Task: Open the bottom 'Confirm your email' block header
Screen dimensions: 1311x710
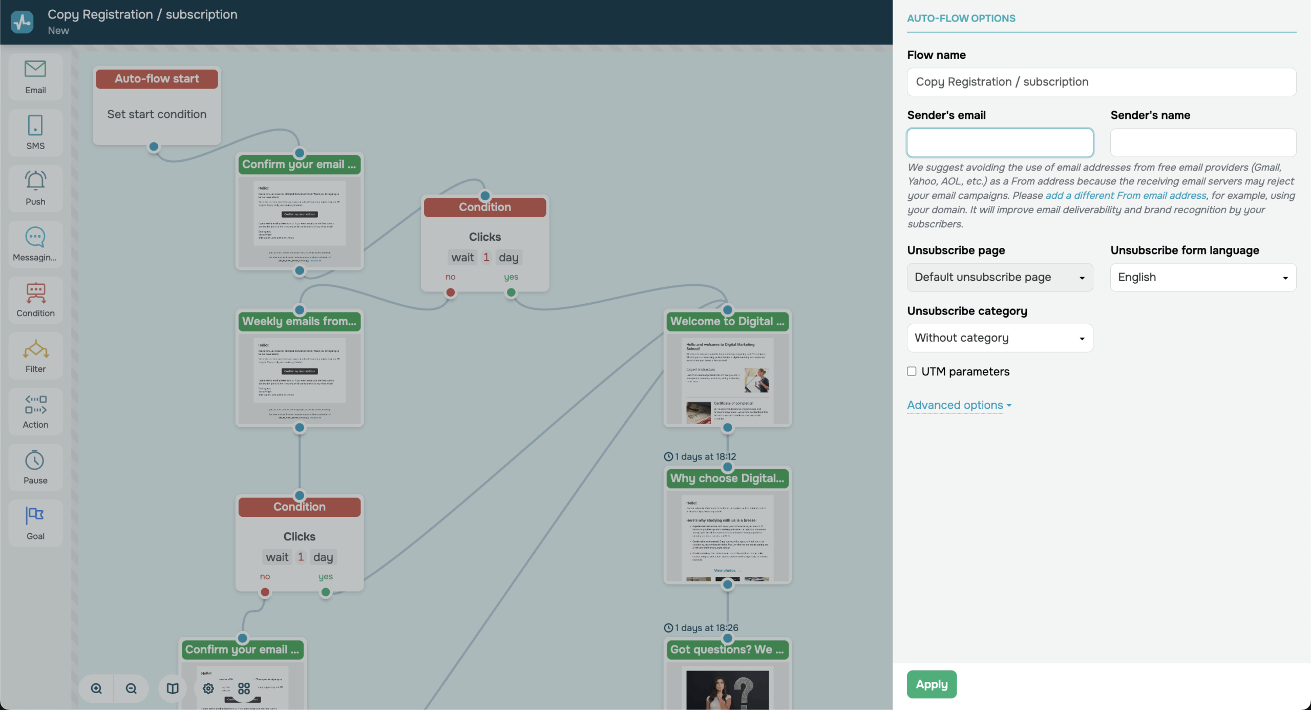Action: coord(243,650)
